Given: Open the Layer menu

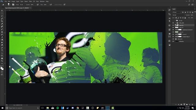Looking at the screenshot, I should pyautogui.click(x=18, y=1).
